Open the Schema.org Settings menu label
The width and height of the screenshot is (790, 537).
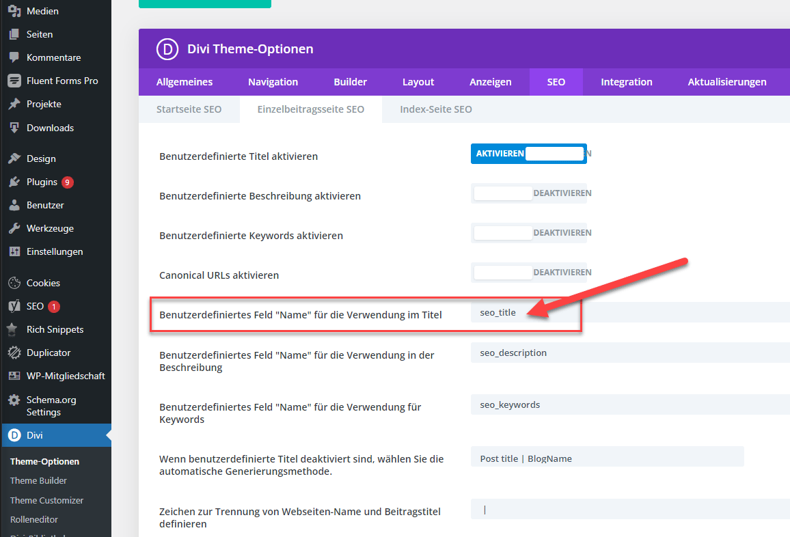tap(51, 406)
